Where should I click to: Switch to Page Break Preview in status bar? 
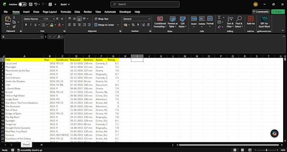250,150
